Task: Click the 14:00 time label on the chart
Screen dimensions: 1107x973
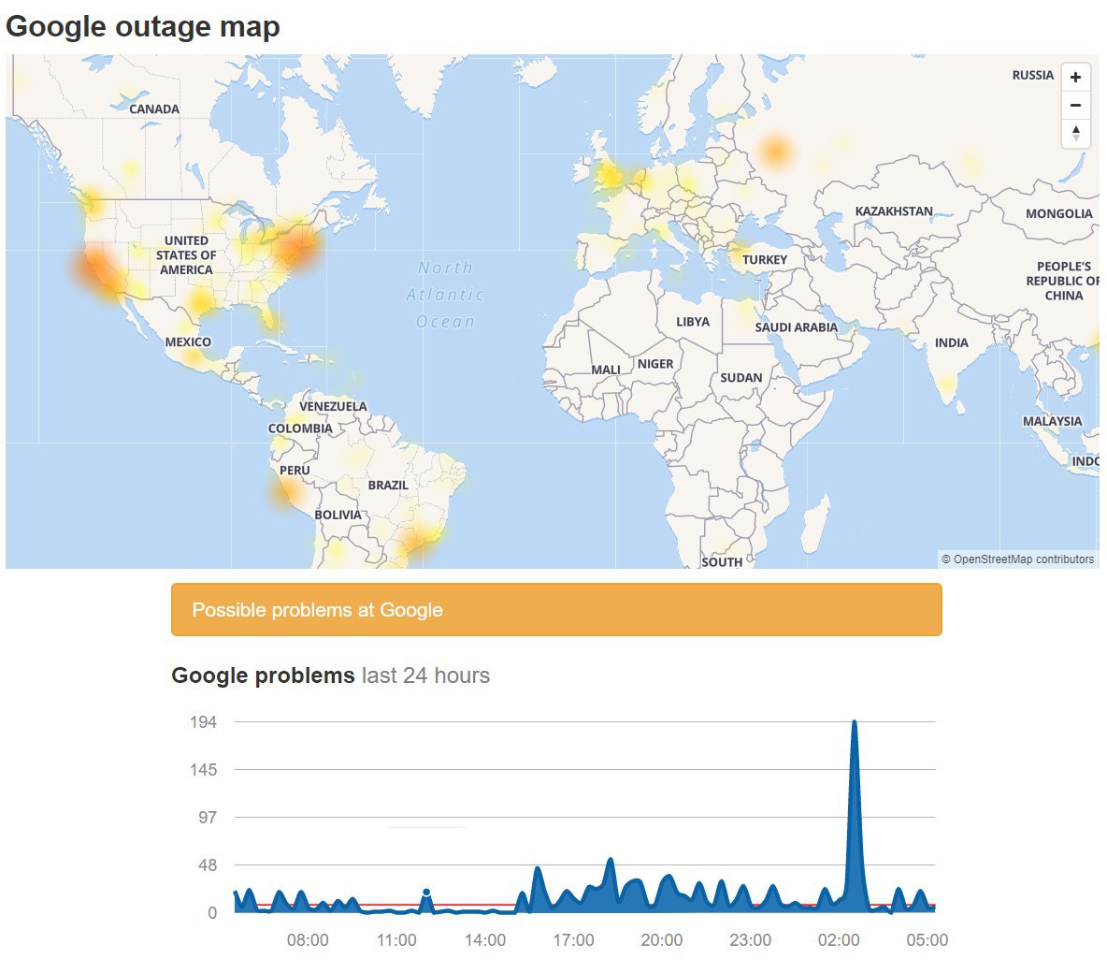Action: [x=485, y=940]
